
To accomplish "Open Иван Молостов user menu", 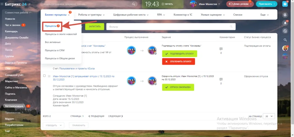I will click(x=209, y=4).
